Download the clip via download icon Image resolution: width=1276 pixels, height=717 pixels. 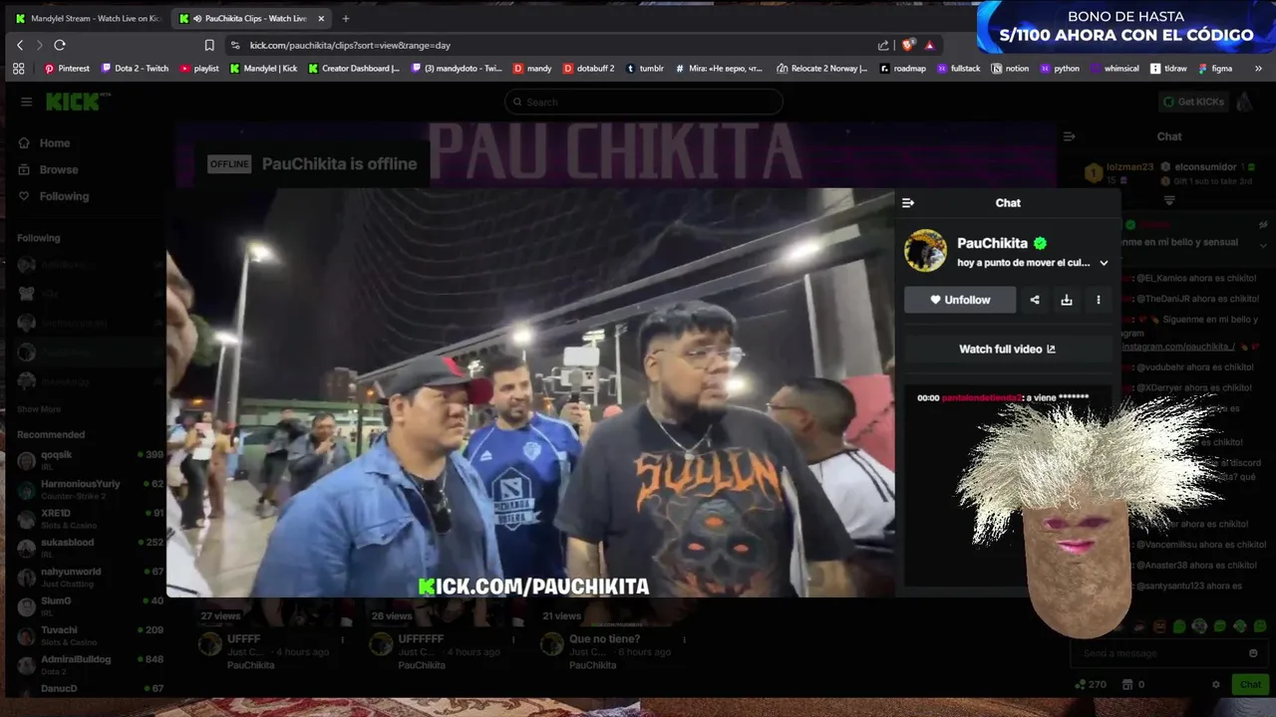click(1067, 300)
